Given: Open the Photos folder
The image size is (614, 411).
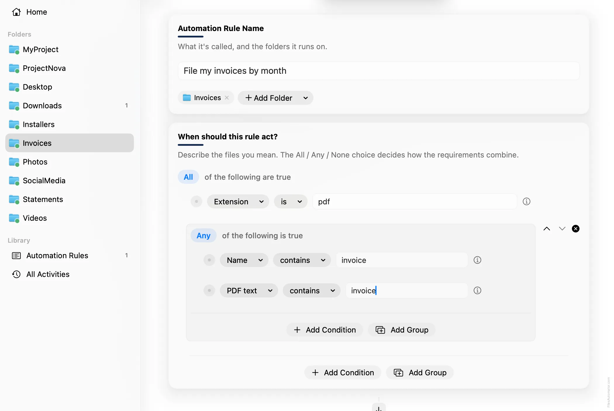Looking at the screenshot, I should [70, 162].
